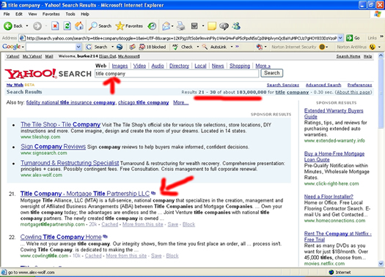The width and height of the screenshot is (385, 277).
Task: Go to the Home page icon
Action: [x=79, y=26]
